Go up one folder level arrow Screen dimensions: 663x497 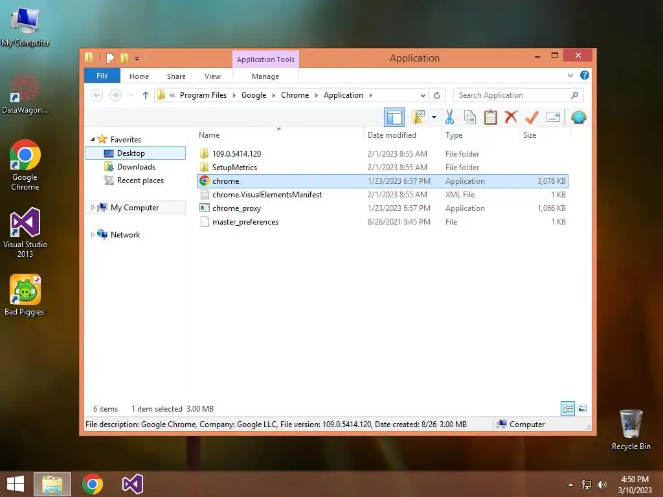coord(146,96)
